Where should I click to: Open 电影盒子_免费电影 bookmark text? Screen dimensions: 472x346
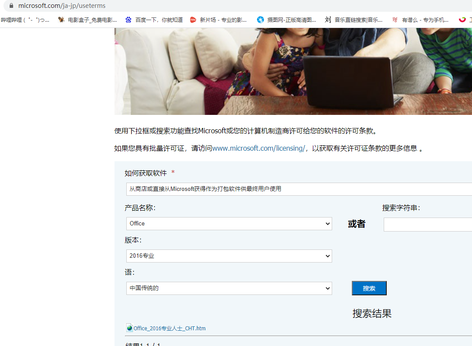coord(92,20)
